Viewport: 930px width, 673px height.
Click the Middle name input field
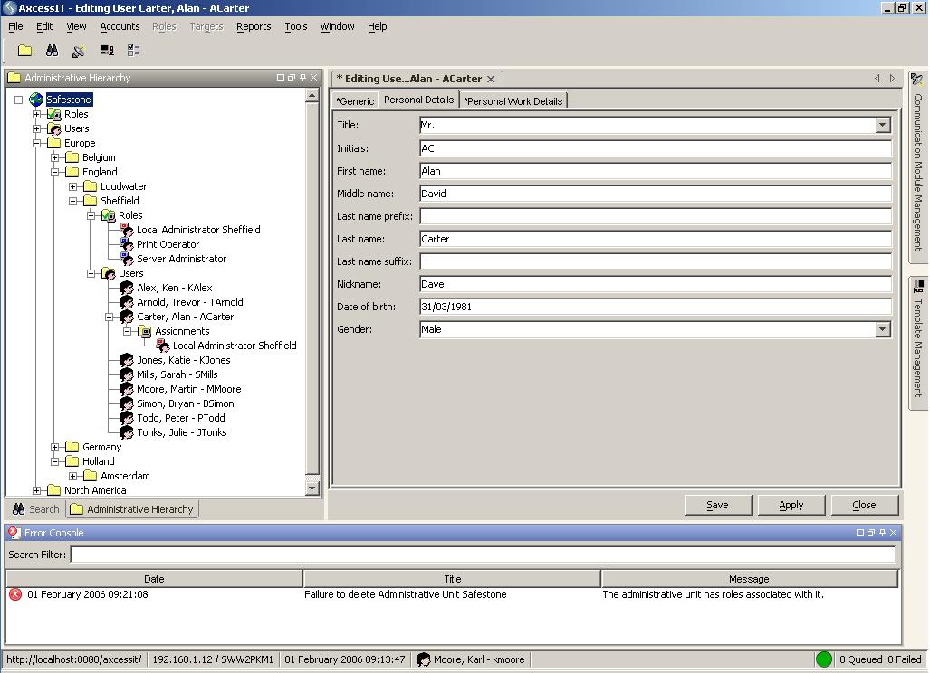click(x=656, y=194)
